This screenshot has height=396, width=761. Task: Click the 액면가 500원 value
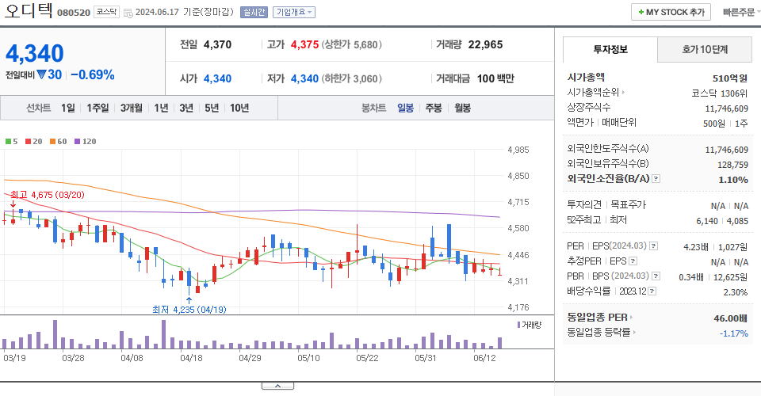click(x=714, y=124)
